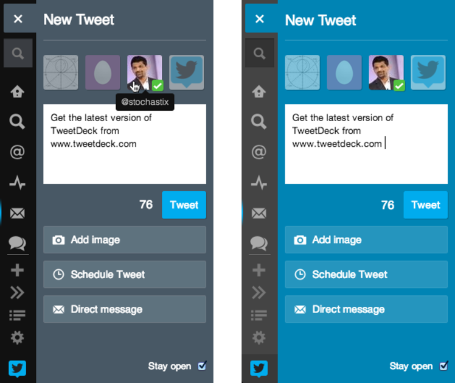Toggle Stay open checkbox in dark panel
455x383 pixels.
coord(202,366)
